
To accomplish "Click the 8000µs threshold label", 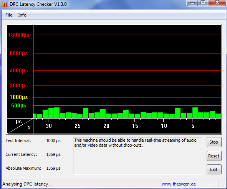I will [19, 53].
